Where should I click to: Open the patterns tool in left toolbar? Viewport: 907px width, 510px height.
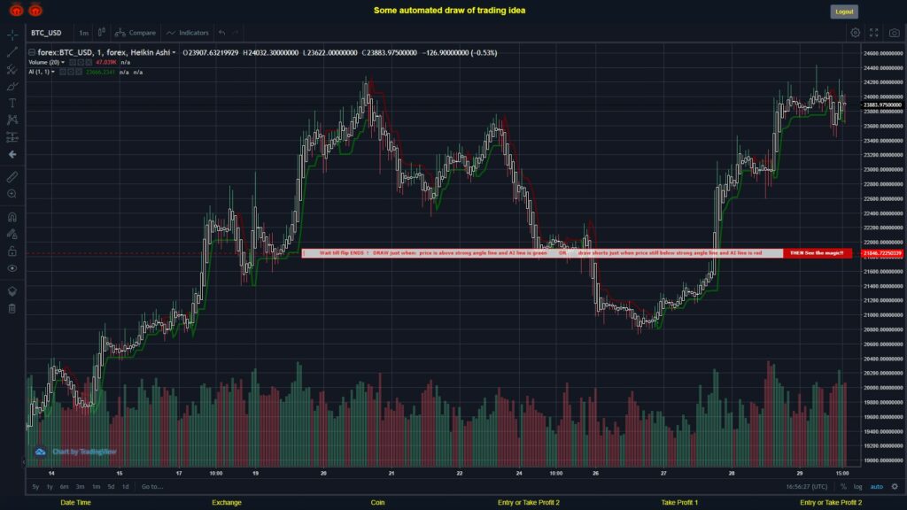(x=12, y=120)
